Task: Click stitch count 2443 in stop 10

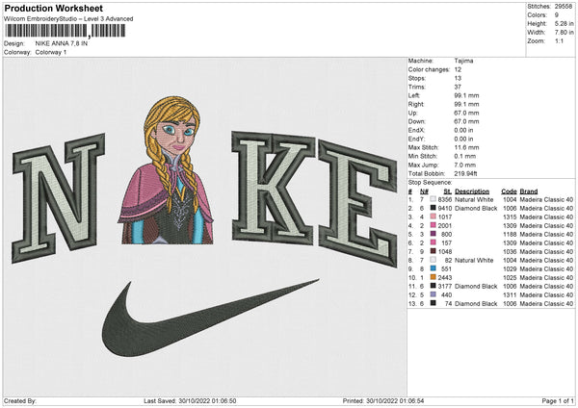Action: (444, 277)
